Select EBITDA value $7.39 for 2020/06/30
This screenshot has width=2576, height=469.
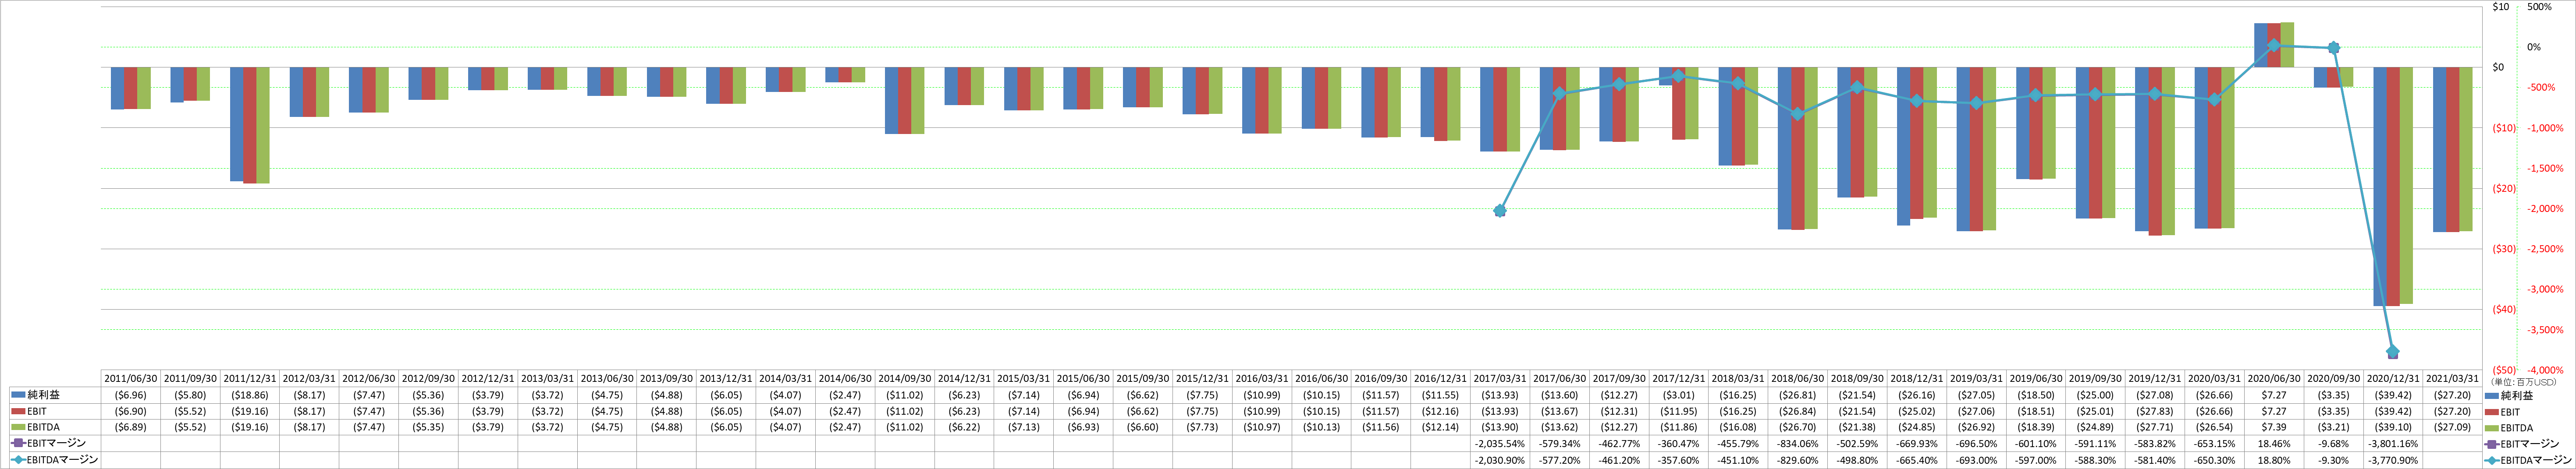[2274, 427]
